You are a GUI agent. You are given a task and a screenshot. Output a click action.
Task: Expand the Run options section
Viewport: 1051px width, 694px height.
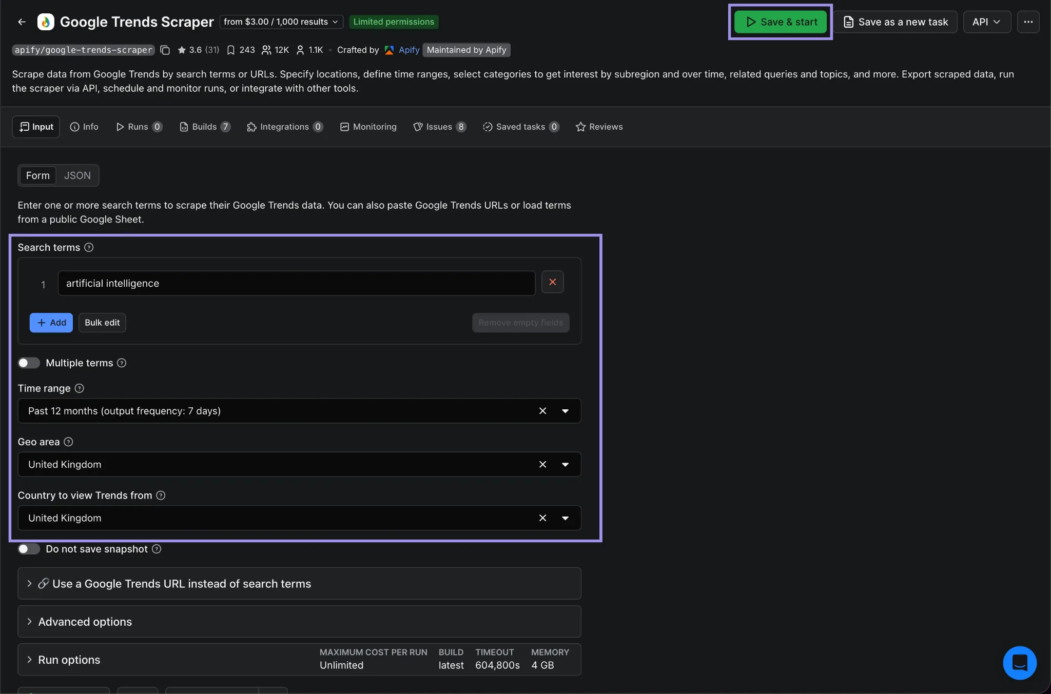pos(299,660)
